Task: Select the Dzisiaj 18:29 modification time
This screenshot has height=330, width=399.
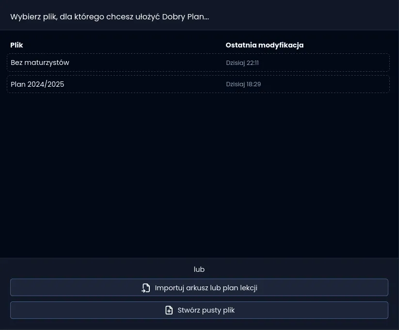Action: tap(243, 84)
